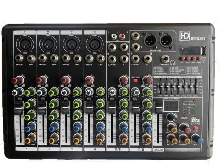Adjust channel 1 blue AUX knob

coord(30,127)
